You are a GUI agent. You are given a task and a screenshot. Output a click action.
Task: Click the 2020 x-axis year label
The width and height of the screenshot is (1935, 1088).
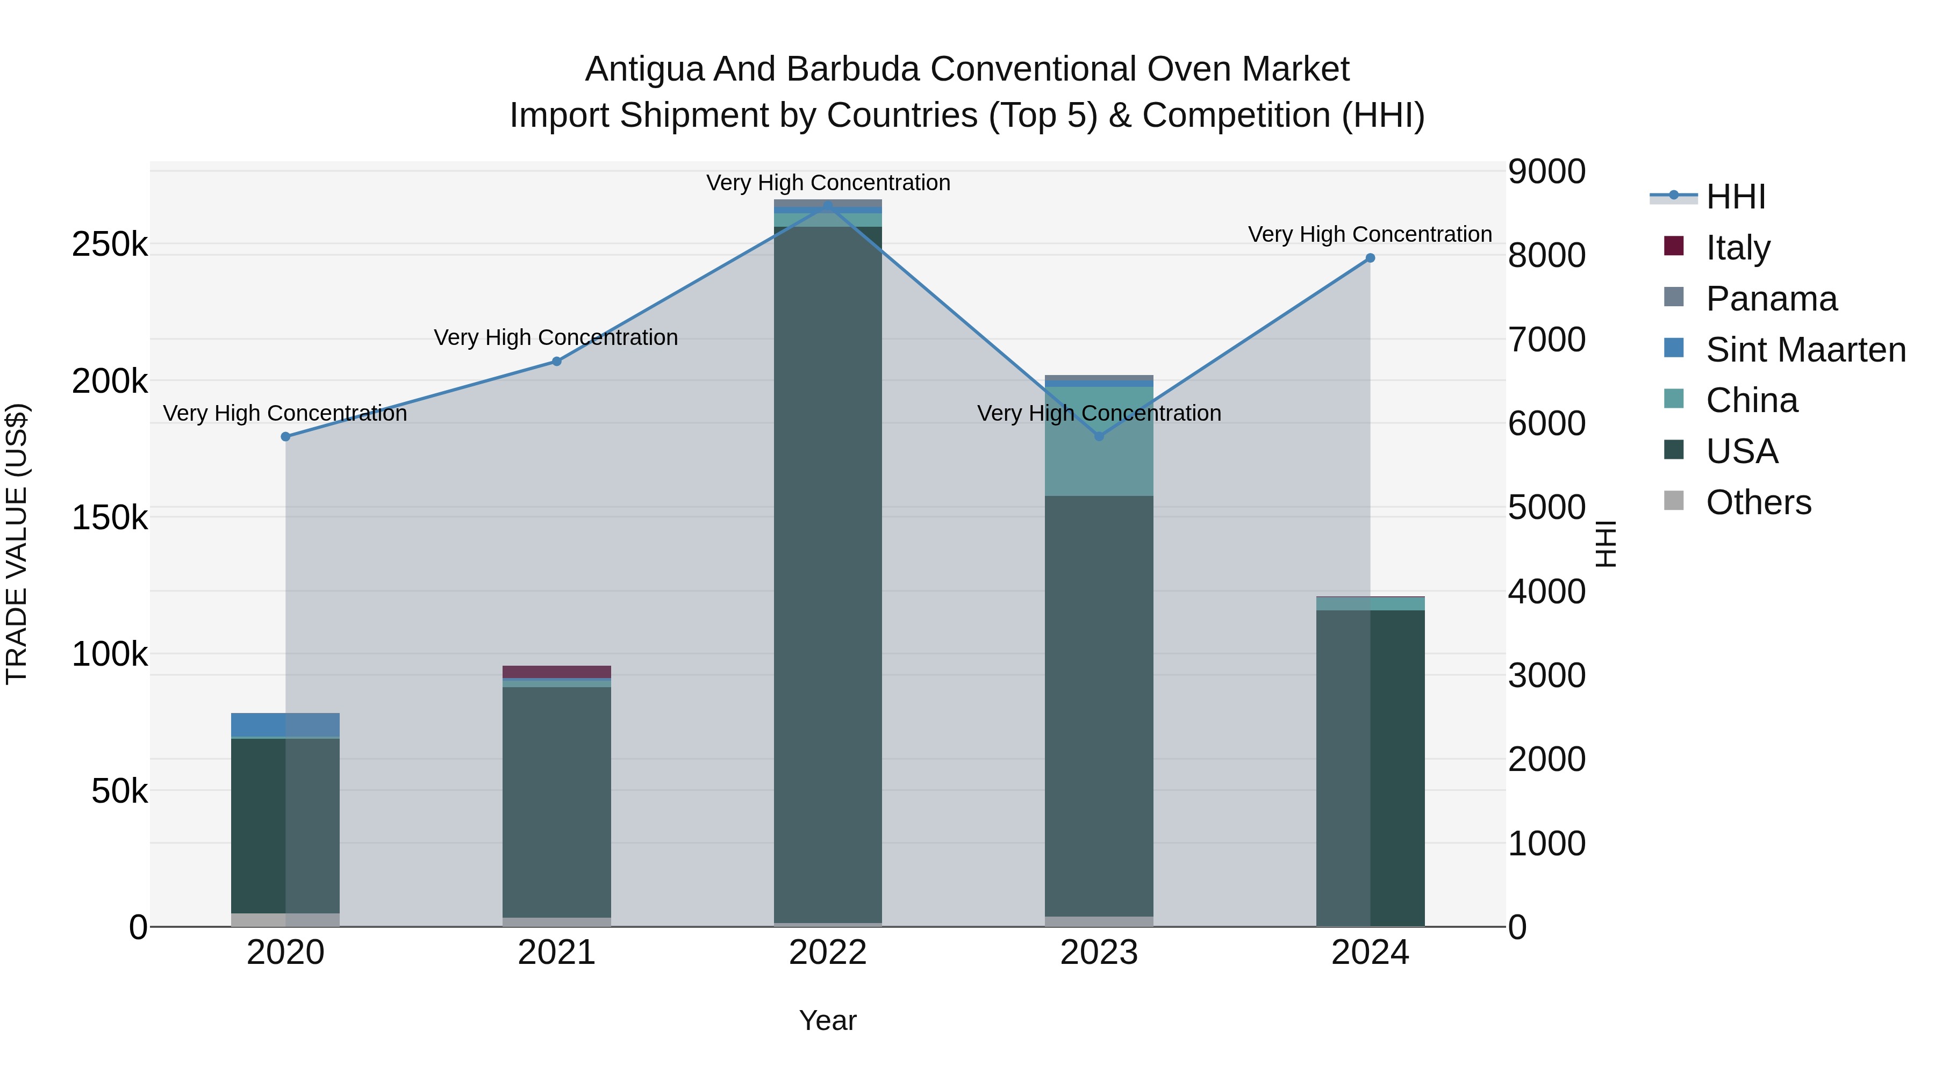(x=285, y=953)
